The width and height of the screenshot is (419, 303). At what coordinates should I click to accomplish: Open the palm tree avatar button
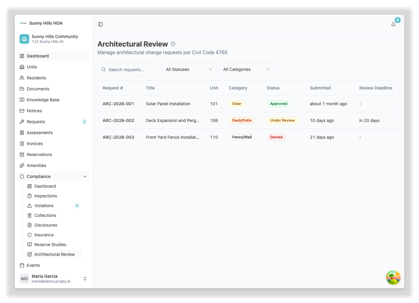coord(393,277)
